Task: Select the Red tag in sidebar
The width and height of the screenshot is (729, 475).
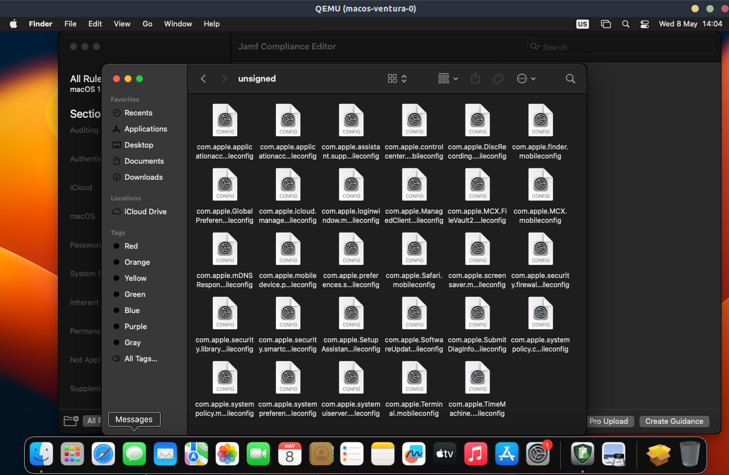Action: pos(131,246)
